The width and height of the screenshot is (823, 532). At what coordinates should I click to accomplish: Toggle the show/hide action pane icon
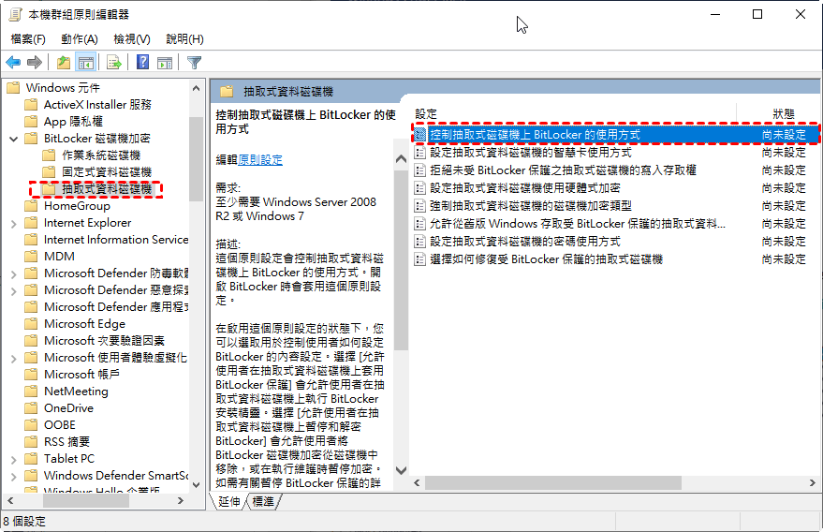pyautogui.click(x=165, y=63)
